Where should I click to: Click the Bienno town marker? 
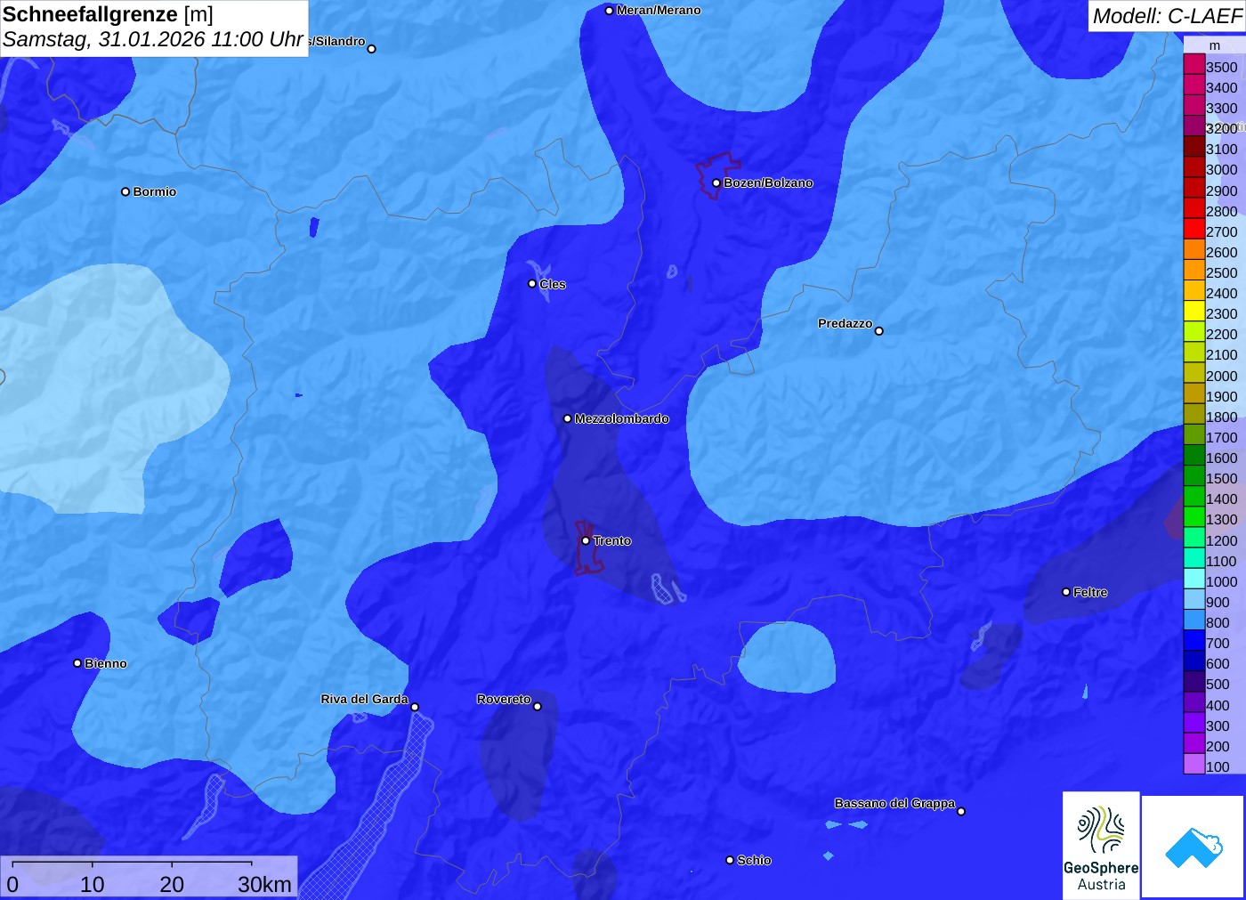[x=77, y=663]
